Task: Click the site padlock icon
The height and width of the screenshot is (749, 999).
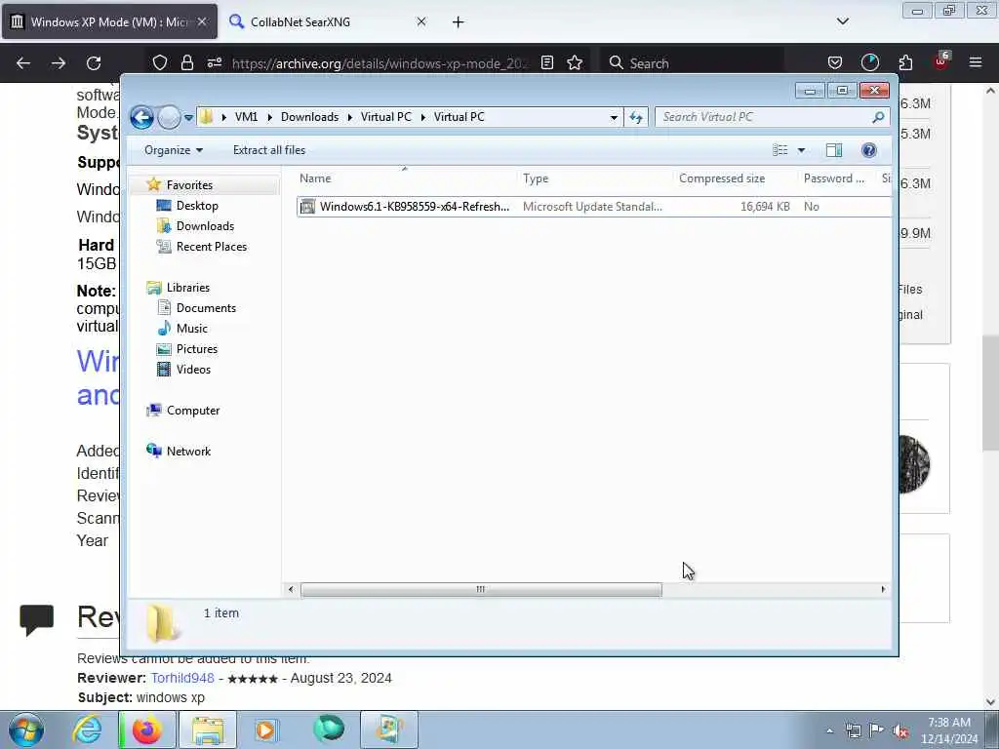Action: (x=186, y=62)
